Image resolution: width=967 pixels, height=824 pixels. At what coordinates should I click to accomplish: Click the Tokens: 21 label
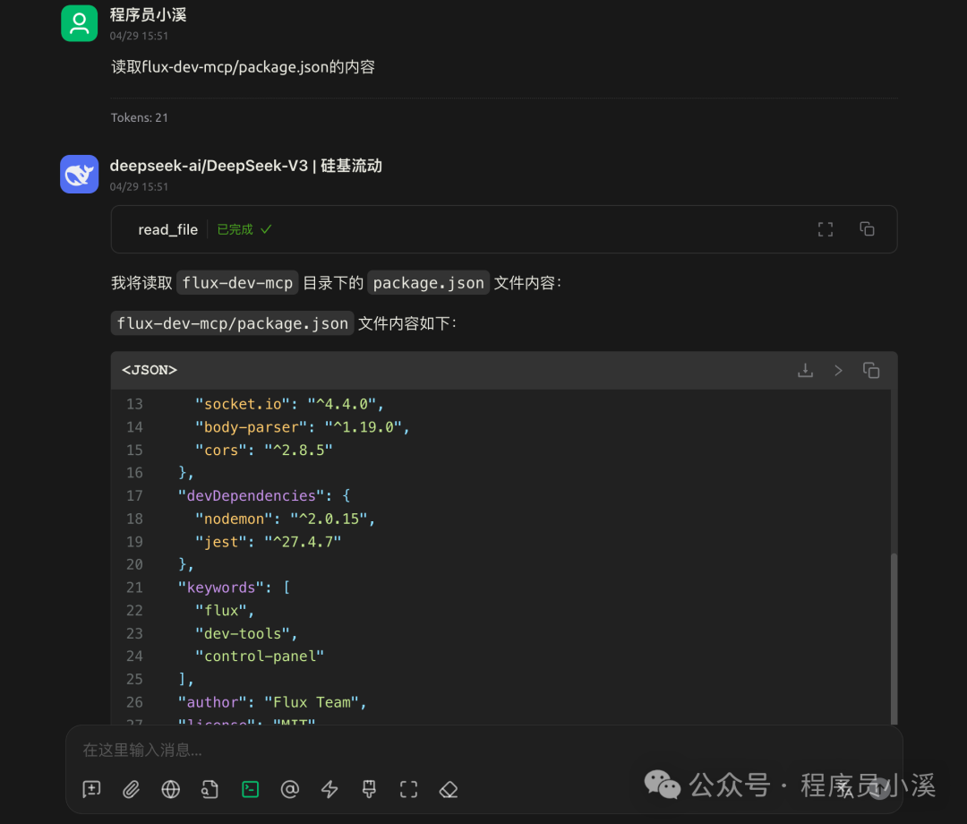coord(140,118)
